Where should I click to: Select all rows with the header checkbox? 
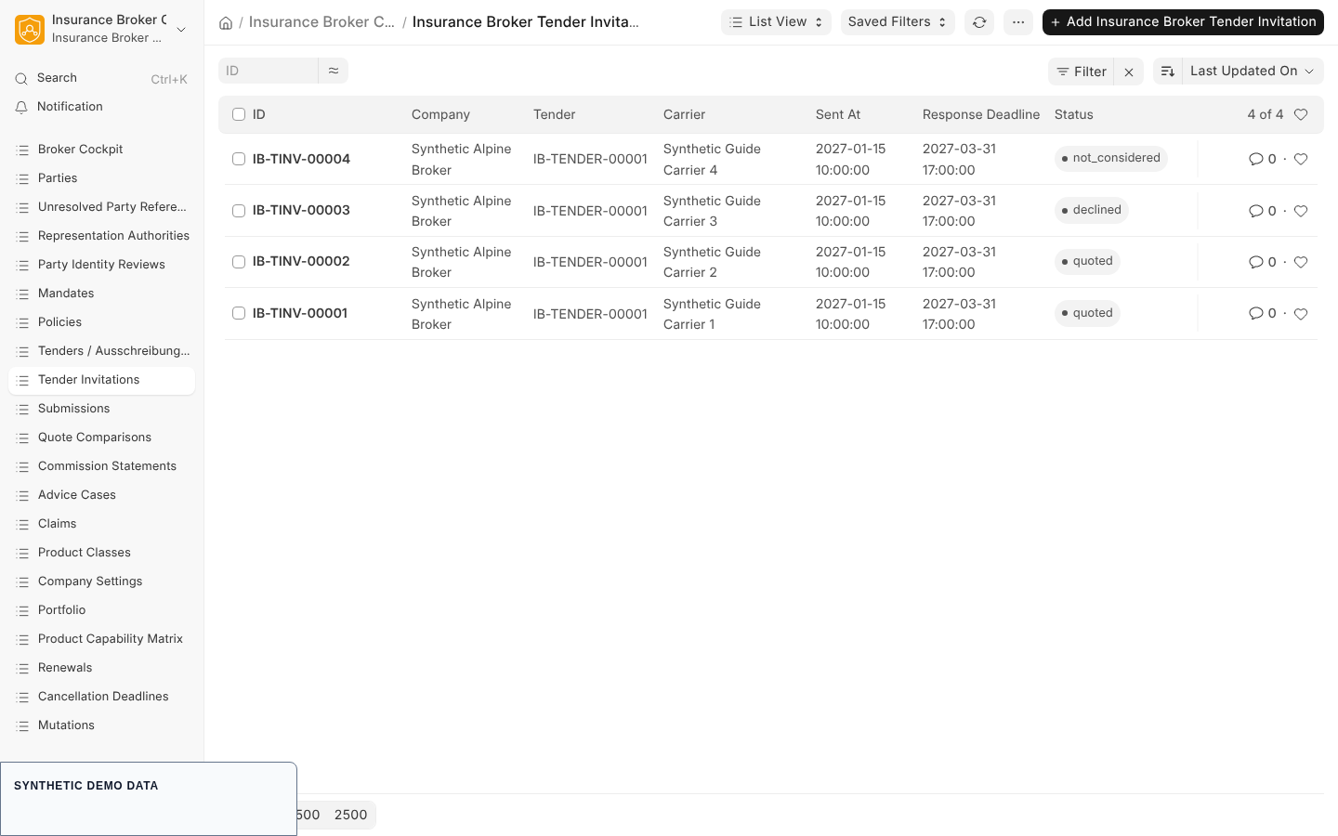pyautogui.click(x=239, y=114)
